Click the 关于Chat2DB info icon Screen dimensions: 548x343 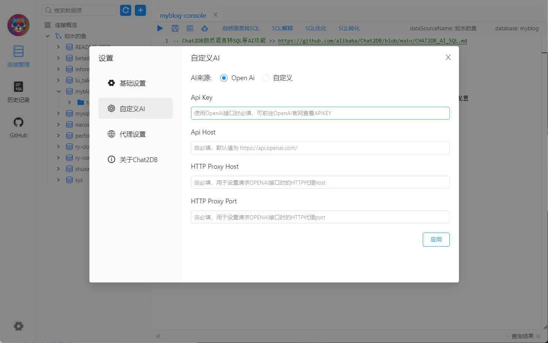tap(111, 160)
